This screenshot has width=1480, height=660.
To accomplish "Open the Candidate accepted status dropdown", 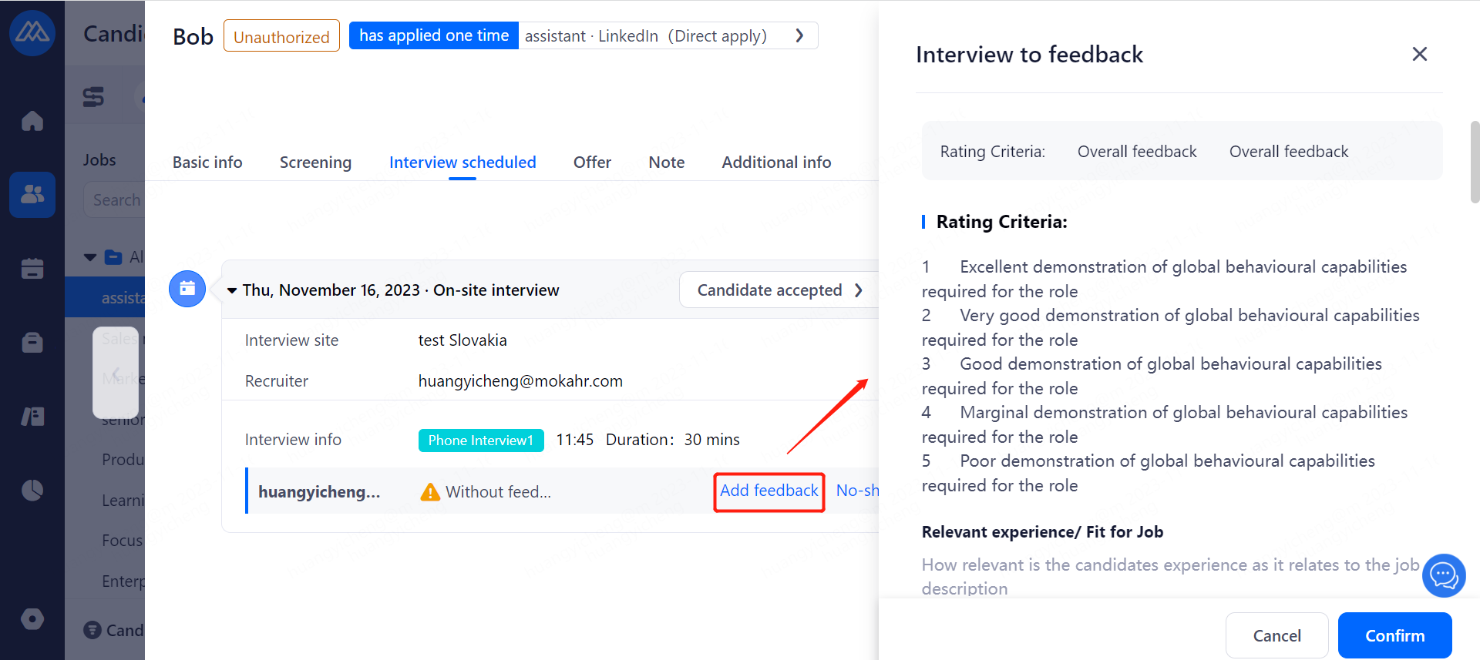I will coord(779,290).
